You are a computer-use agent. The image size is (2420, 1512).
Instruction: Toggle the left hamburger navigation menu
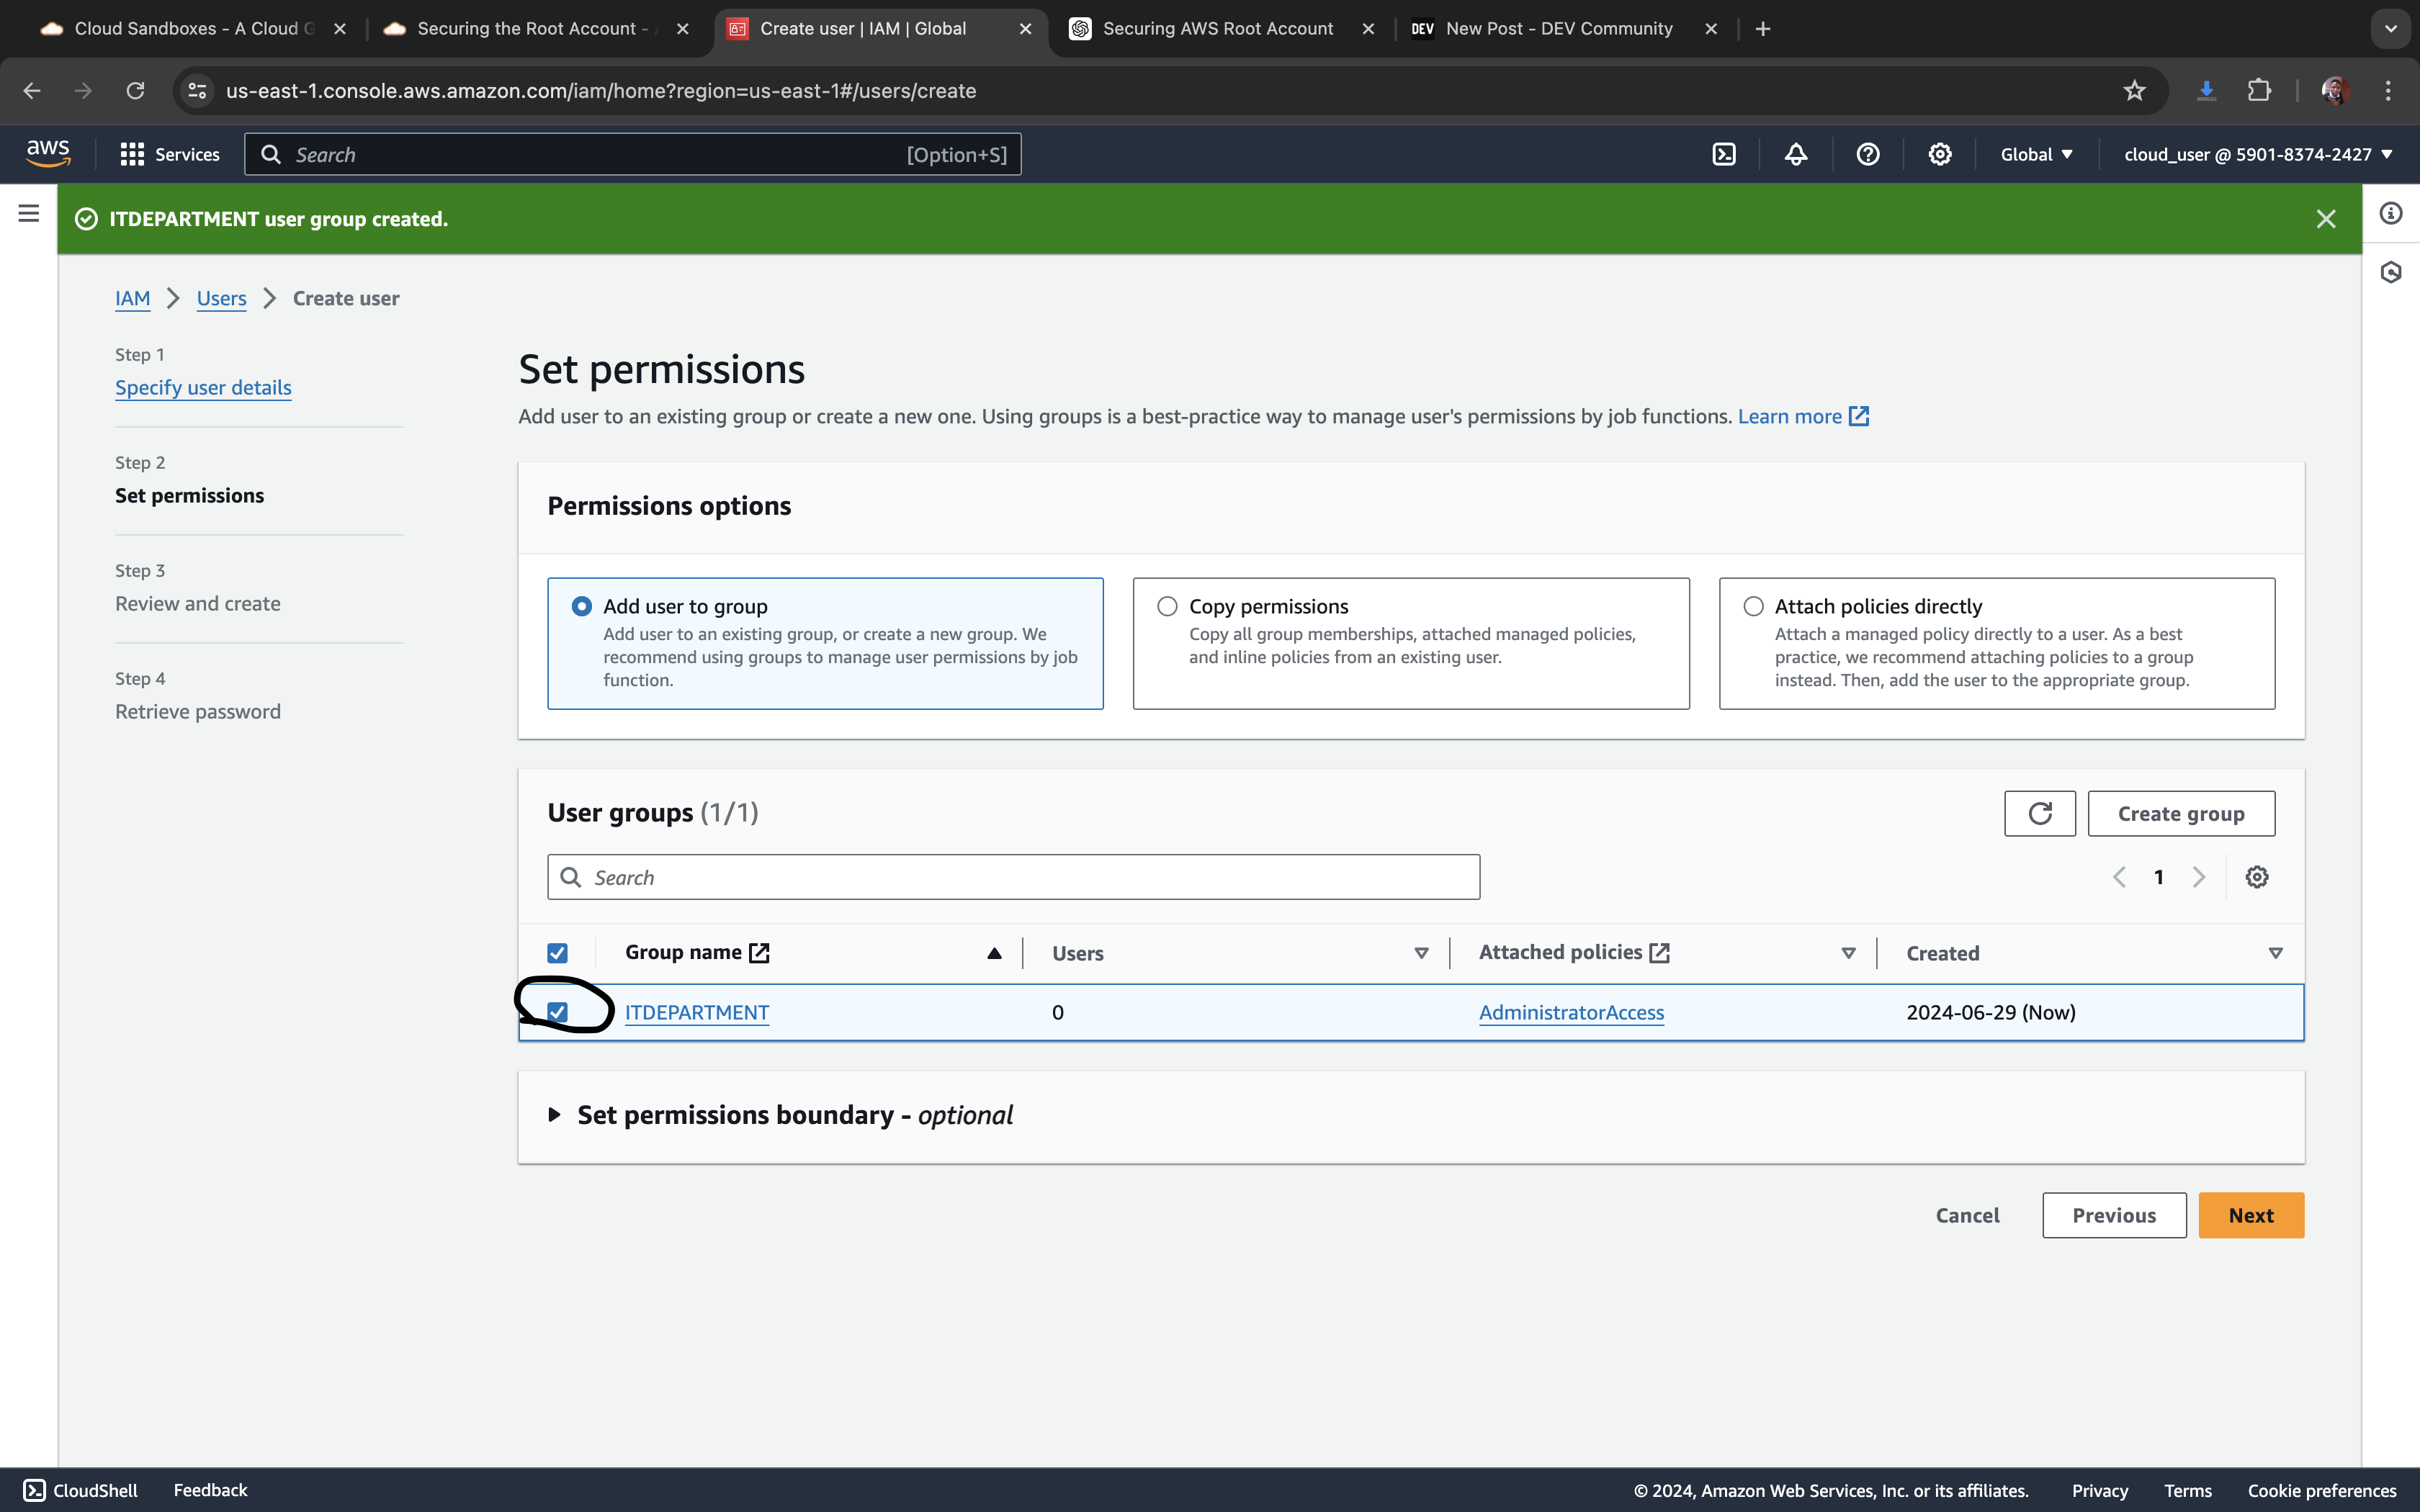click(29, 213)
